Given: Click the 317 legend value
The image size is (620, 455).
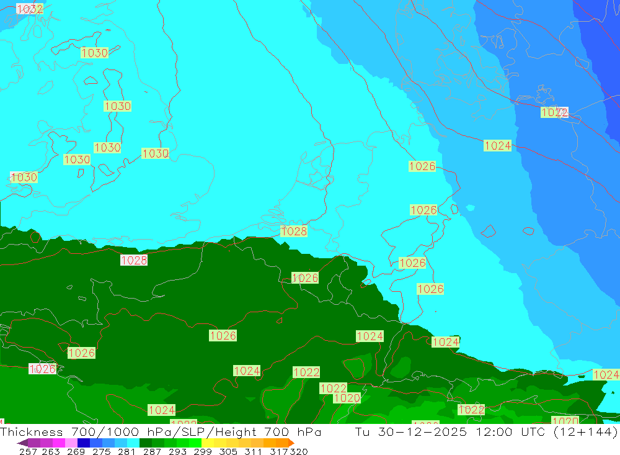Looking at the screenshot, I should [x=278, y=451].
